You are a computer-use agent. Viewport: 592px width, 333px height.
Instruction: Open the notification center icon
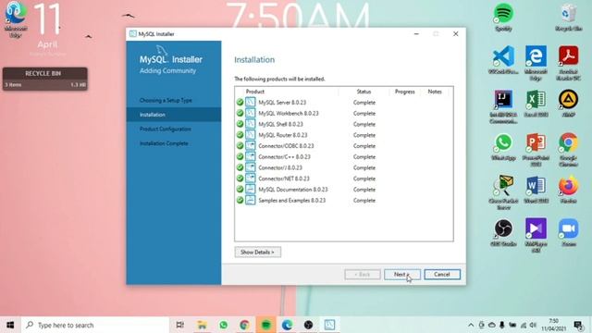click(578, 325)
